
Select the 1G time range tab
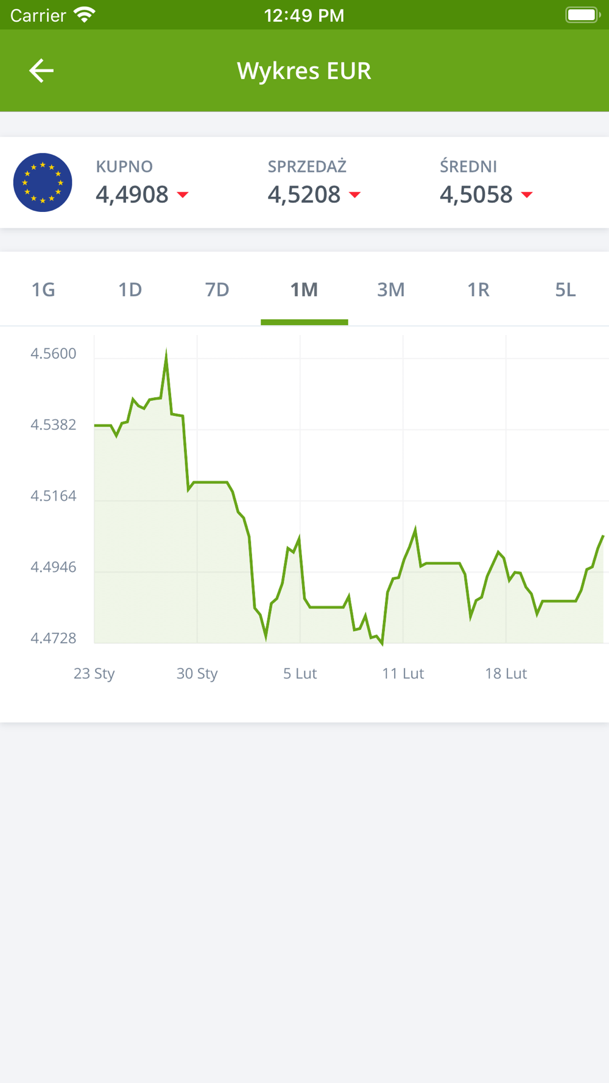[43, 289]
